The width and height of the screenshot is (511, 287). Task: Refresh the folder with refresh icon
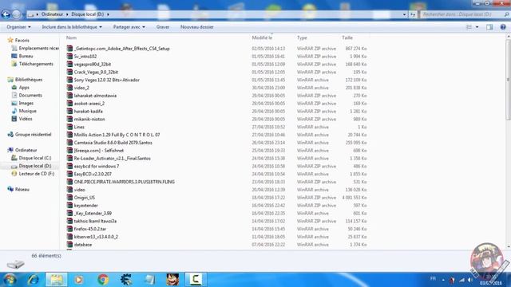tap(413, 14)
